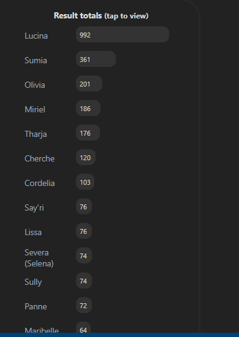Open Lissa's 76 result bar
This screenshot has height=337, width=239.
coord(84,231)
